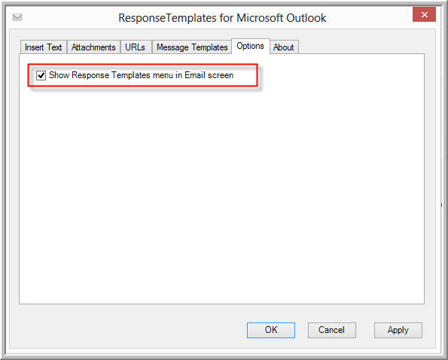This screenshot has height=360, width=448.
Task: Click the Cancel button
Action: [332, 330]
